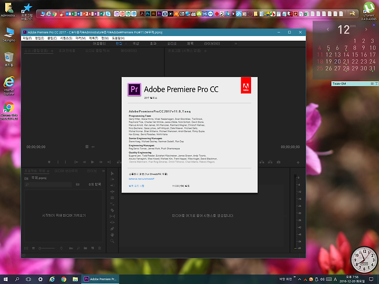Viewport: 379px width, 284px height.
Task: Click Go to Out point button
Action: click(109, 162)
